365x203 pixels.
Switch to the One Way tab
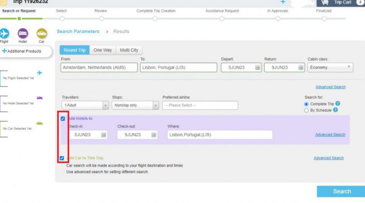coord(102,50)
